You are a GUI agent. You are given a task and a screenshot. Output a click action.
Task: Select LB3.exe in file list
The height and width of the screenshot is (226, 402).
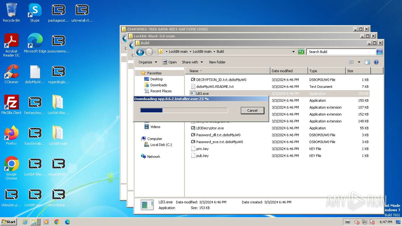280,94
